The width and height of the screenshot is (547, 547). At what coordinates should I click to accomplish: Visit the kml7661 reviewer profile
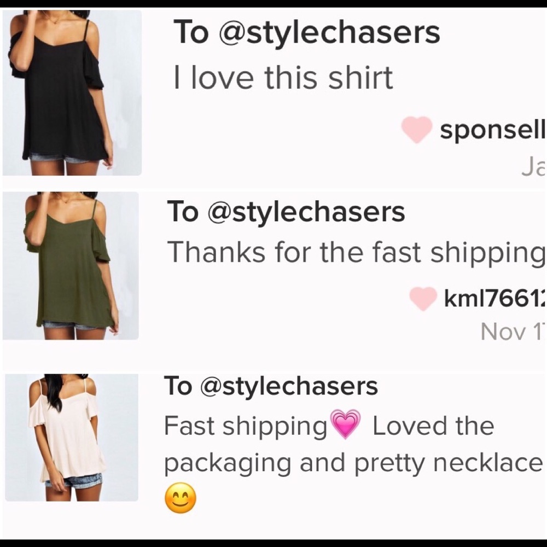tap(494, 299)
